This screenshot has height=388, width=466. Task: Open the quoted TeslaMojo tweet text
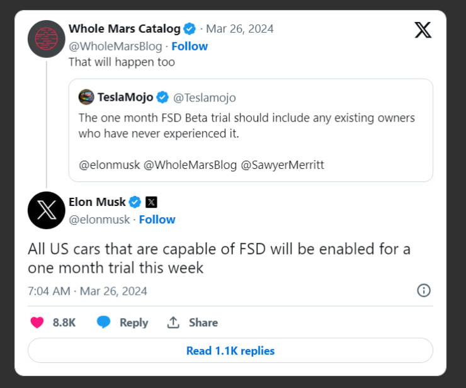click(x=246, y=125)
